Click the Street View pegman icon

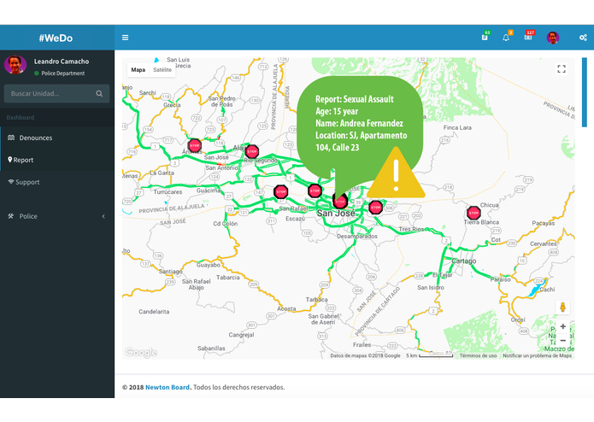[562, 307]
